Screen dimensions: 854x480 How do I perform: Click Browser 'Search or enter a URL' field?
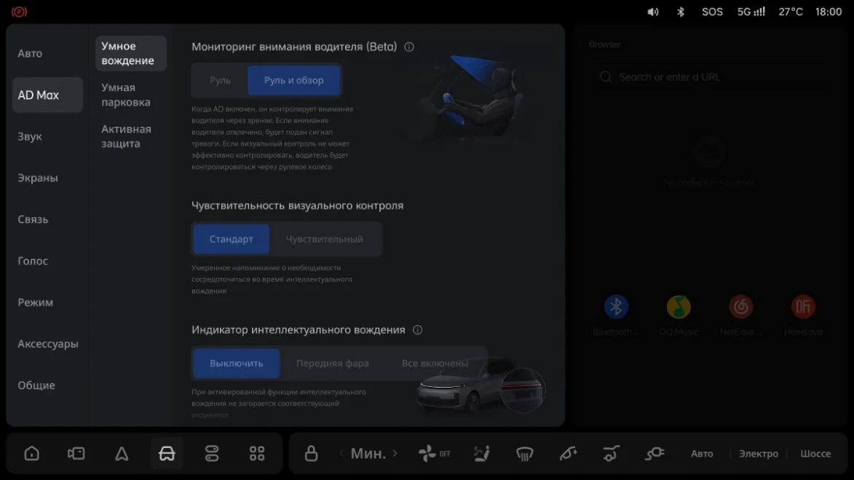(x=709, y=77)
